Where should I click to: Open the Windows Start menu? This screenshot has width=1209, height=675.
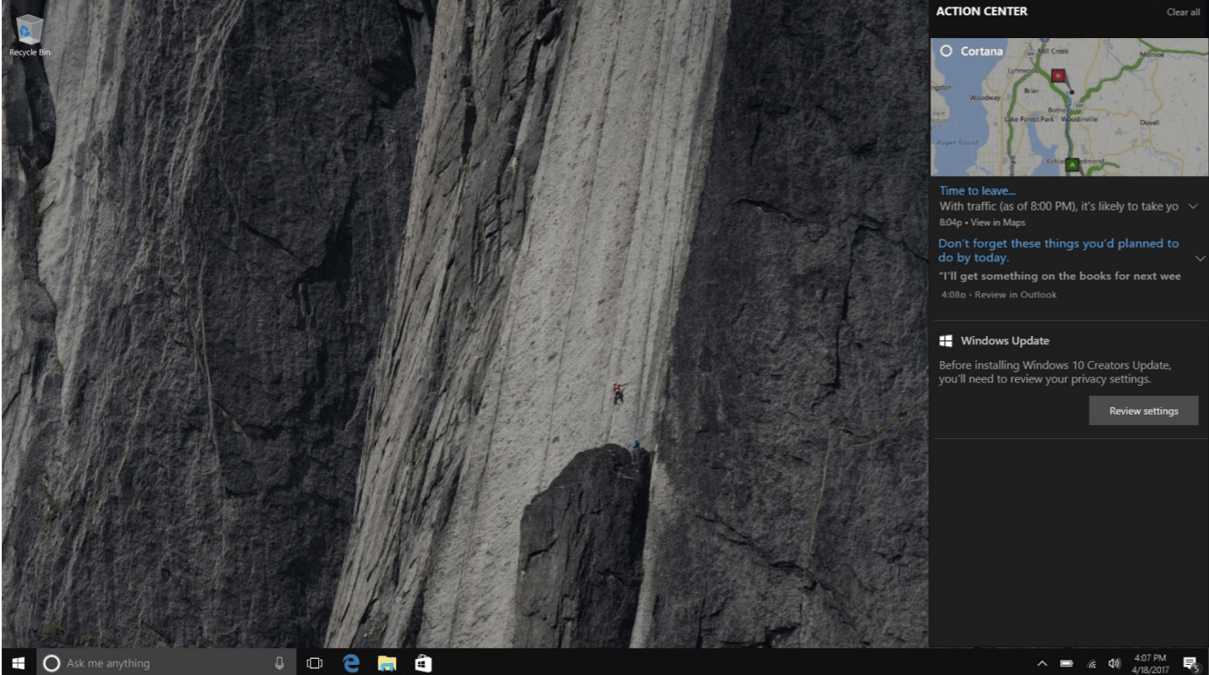pyautogui.click(x=18, y=663)
